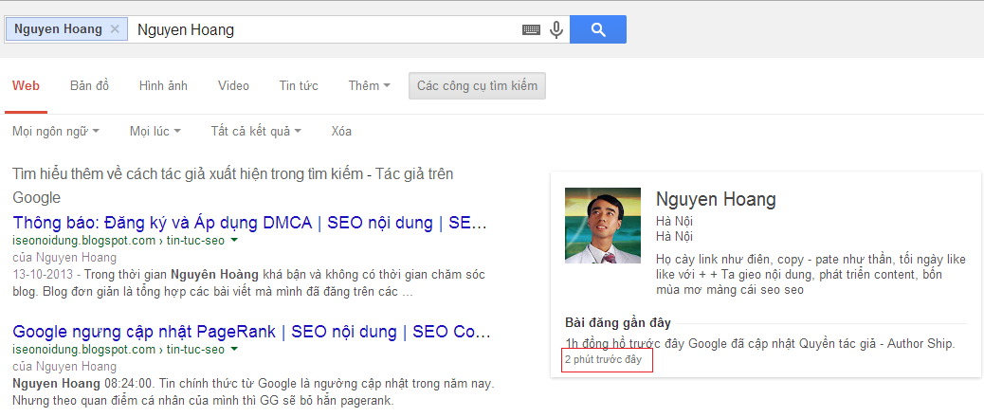Click inside the search text field
The height and width of the screenshot is (417, 984).
[x=322, y=29]
